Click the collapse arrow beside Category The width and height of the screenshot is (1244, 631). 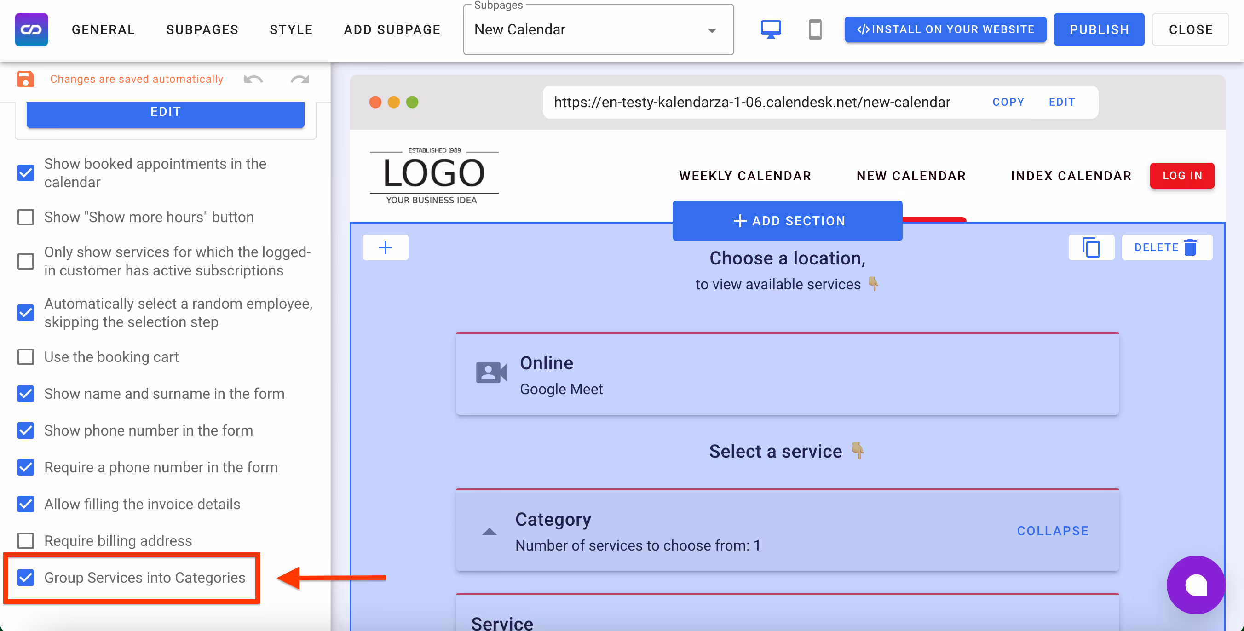pyautogui.click(x=489, y=531)
